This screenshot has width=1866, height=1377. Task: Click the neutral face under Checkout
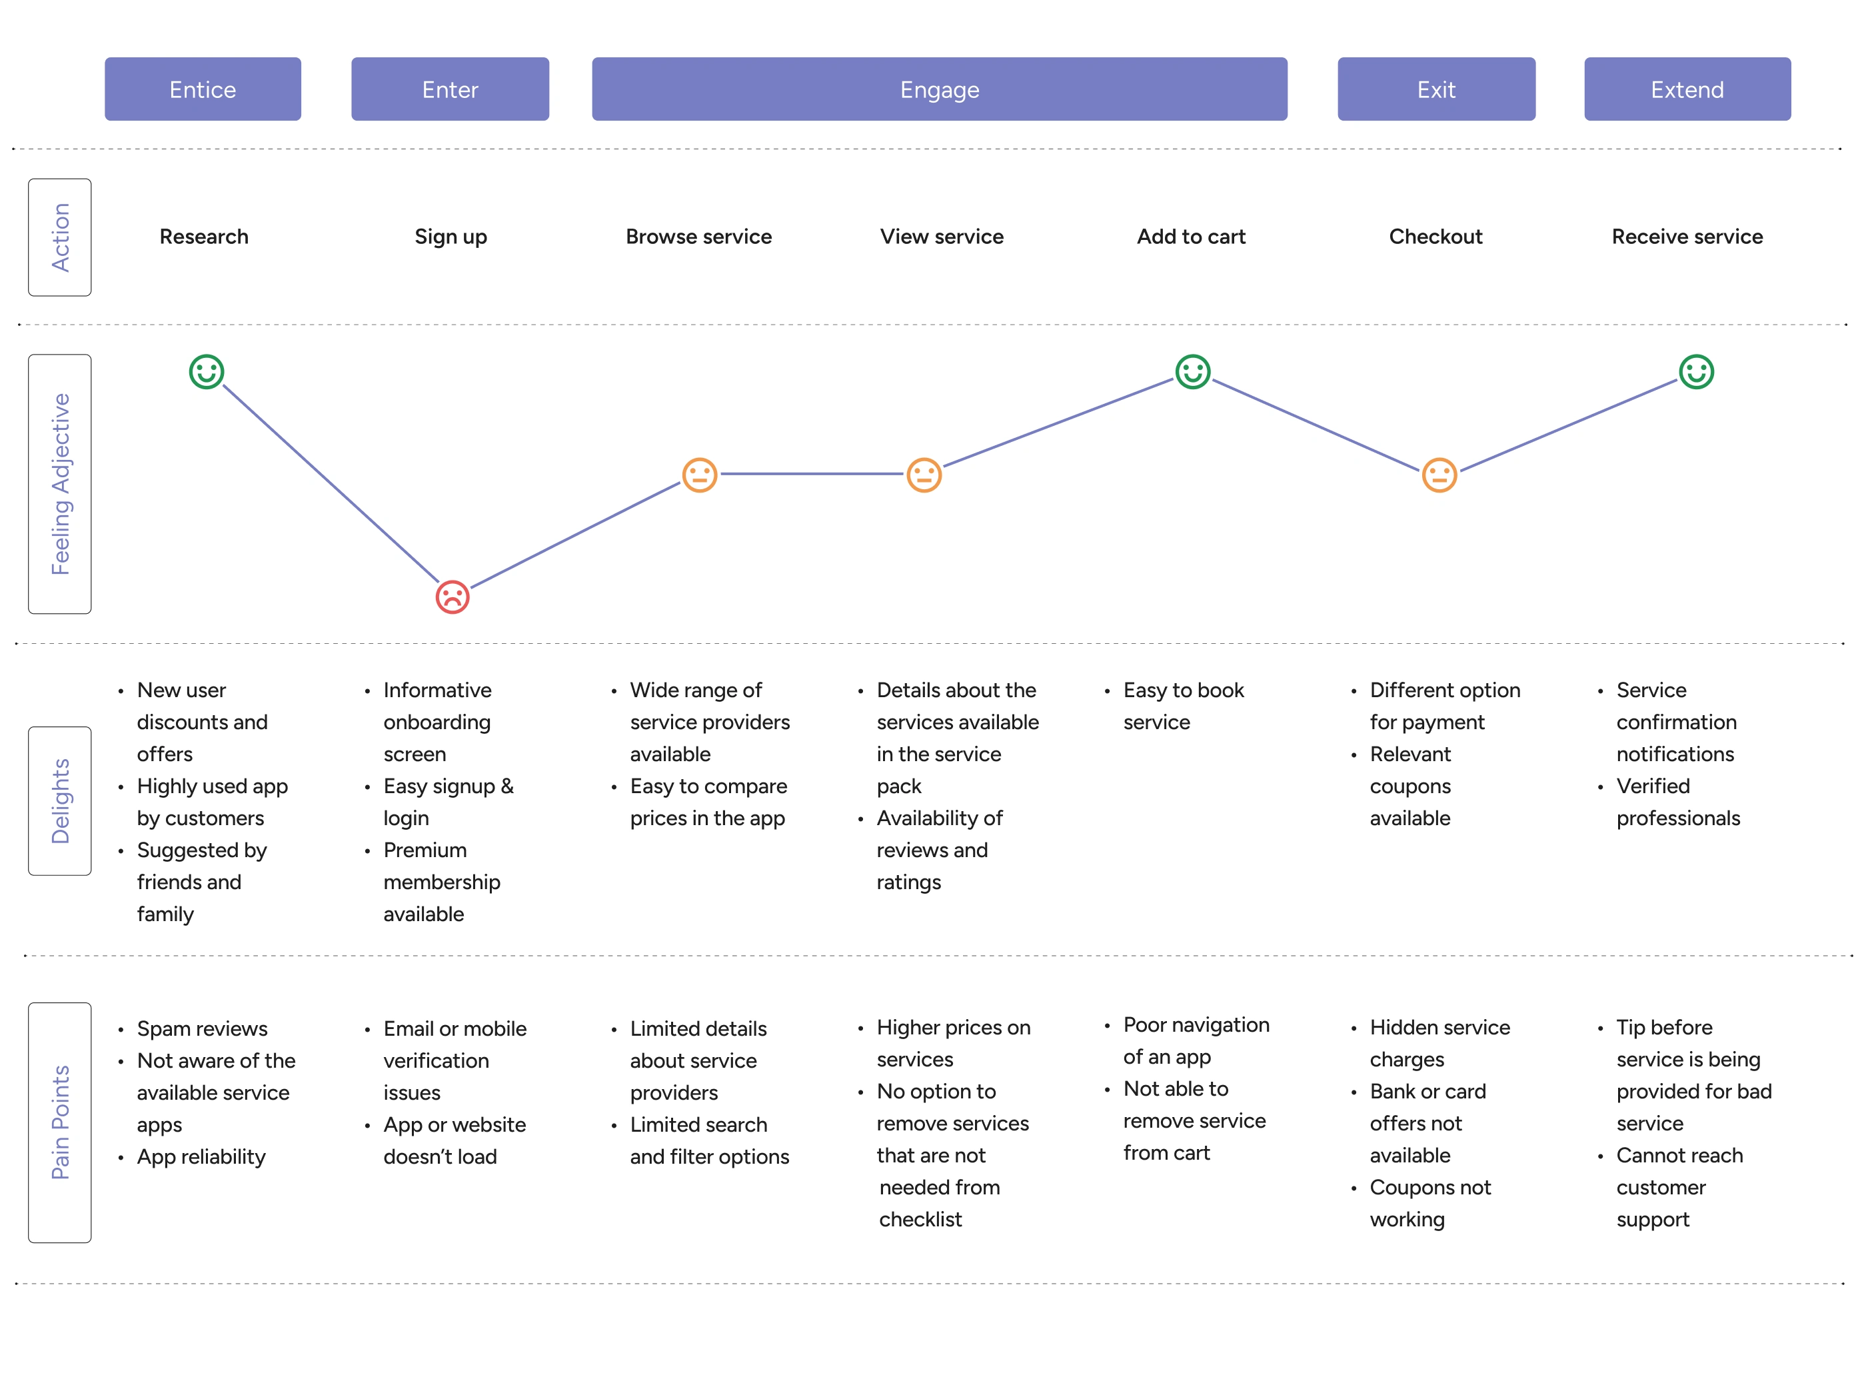(1438, 475)
